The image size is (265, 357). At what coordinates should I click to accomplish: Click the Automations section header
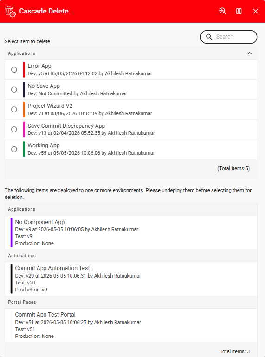(x=131, y=256)
